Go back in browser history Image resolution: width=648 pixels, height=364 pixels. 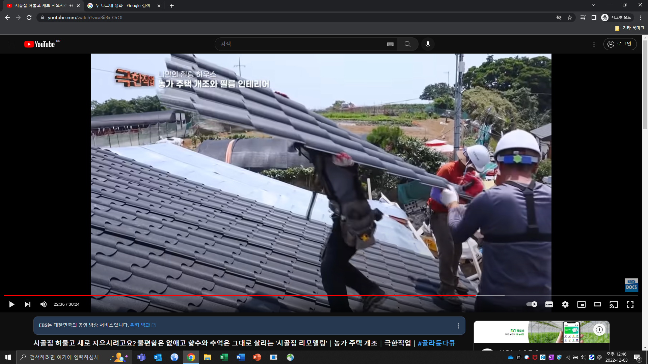(7, 18)
